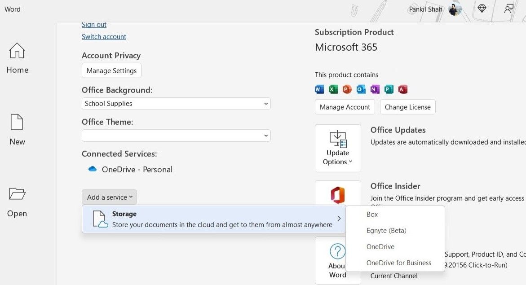Select Box from storage submenu
The height and width of the screenshot is (285, 526).
(372, 215)
